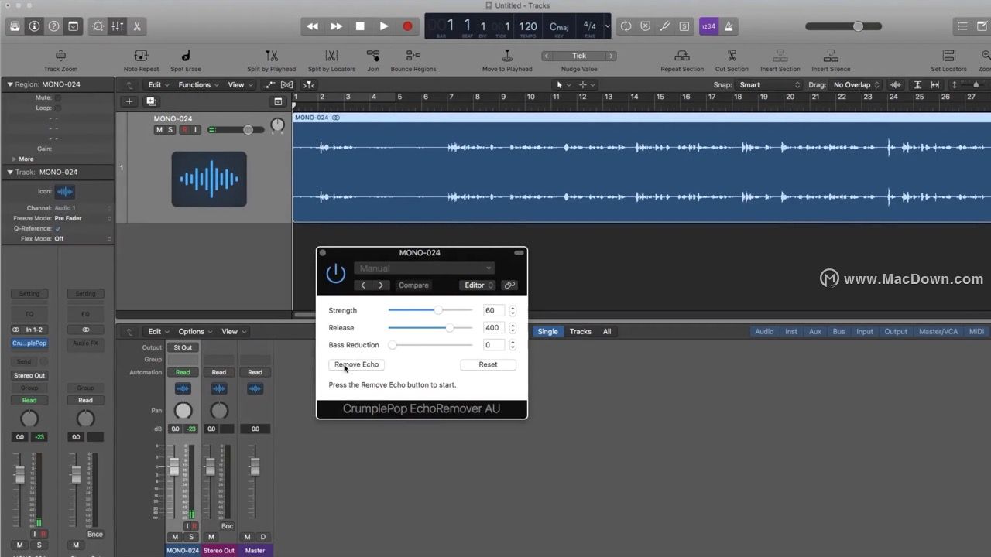
Task: Toggle the Solo S button in control bar
Action: pos(684,26)
